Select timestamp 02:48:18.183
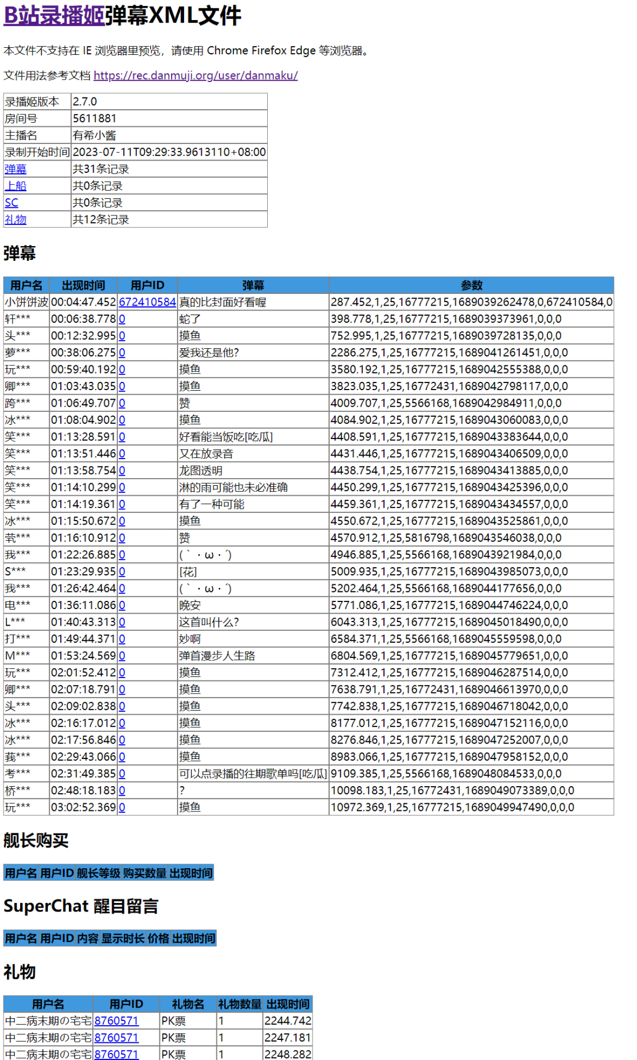 coord(84,790)
